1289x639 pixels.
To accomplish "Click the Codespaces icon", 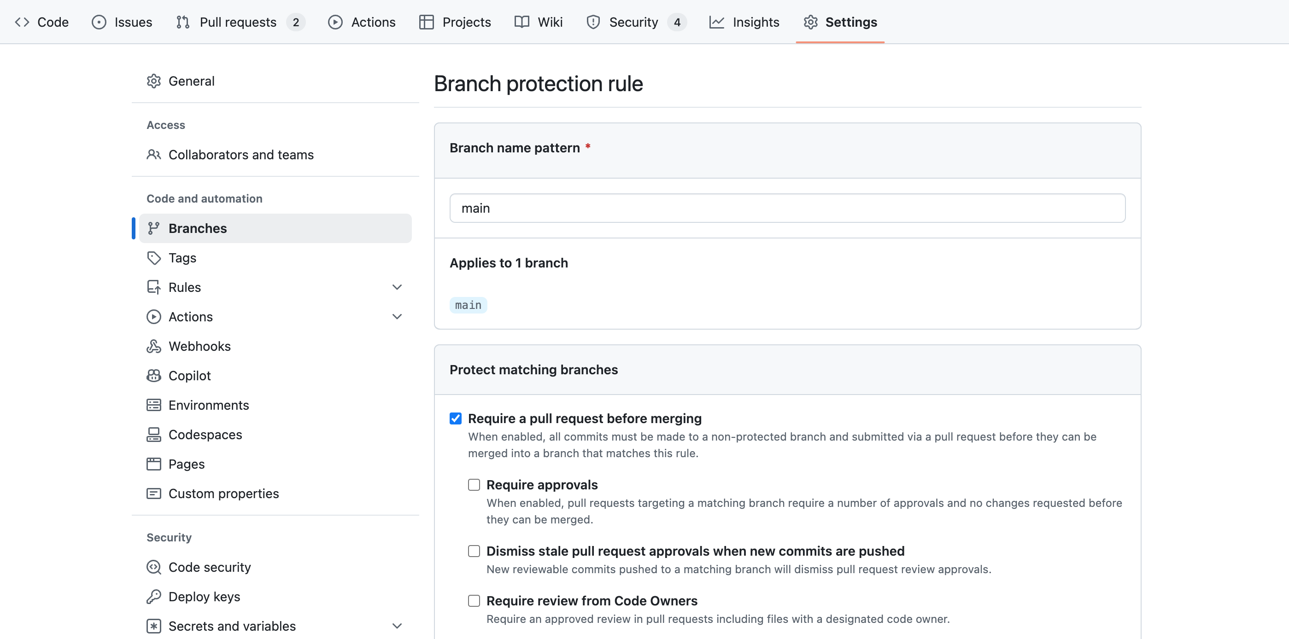I will click(153, 435).
